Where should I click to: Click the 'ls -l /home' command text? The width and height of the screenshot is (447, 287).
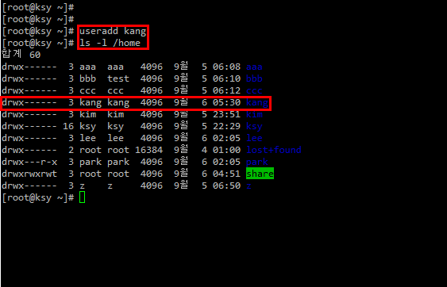(x=110, y=43)
